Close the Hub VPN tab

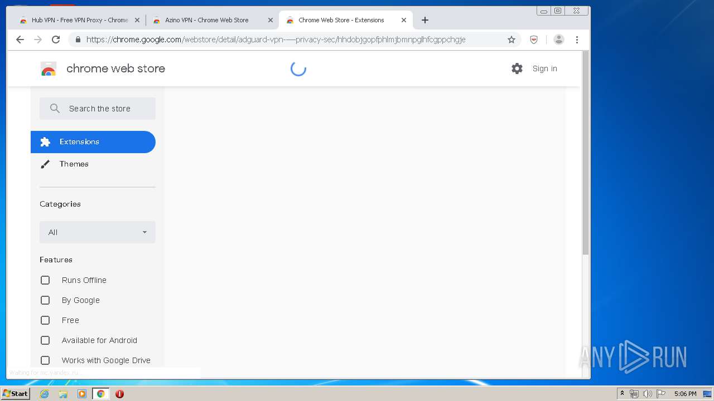(x=137, y=20)
